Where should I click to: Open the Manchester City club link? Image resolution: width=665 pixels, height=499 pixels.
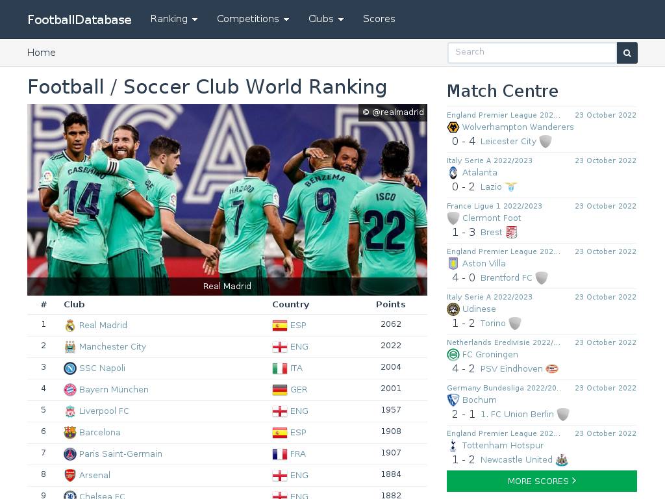(x=112, y=347)
